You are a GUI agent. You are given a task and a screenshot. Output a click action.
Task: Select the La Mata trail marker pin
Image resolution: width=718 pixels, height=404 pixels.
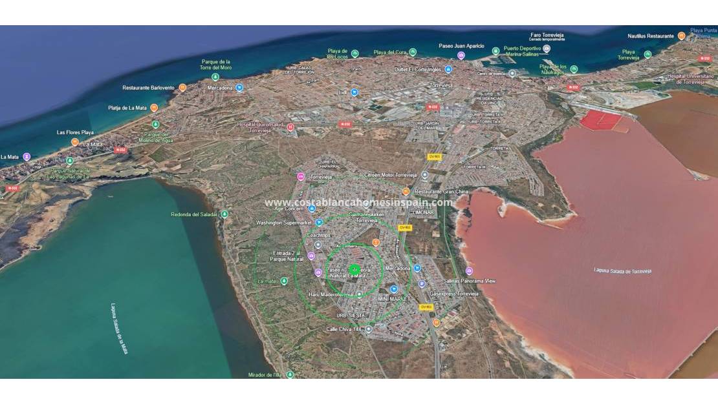[x=285, y=281]
